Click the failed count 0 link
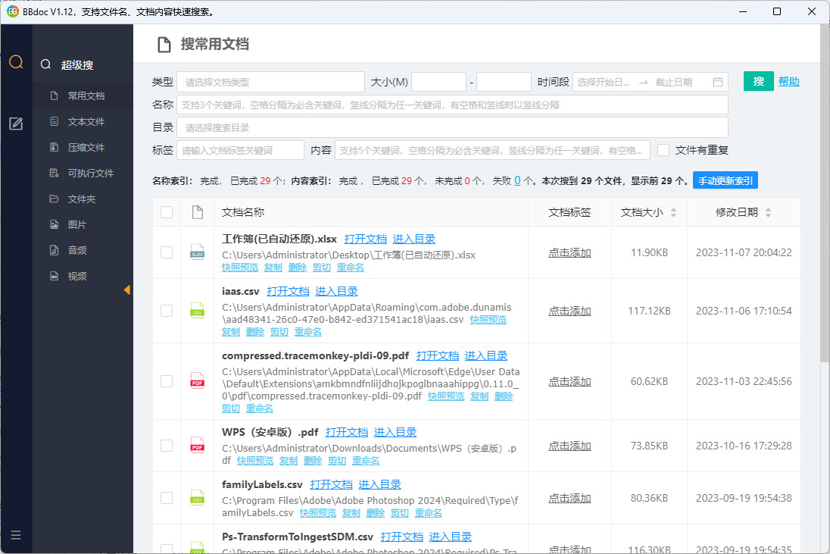 pos(517,180)
